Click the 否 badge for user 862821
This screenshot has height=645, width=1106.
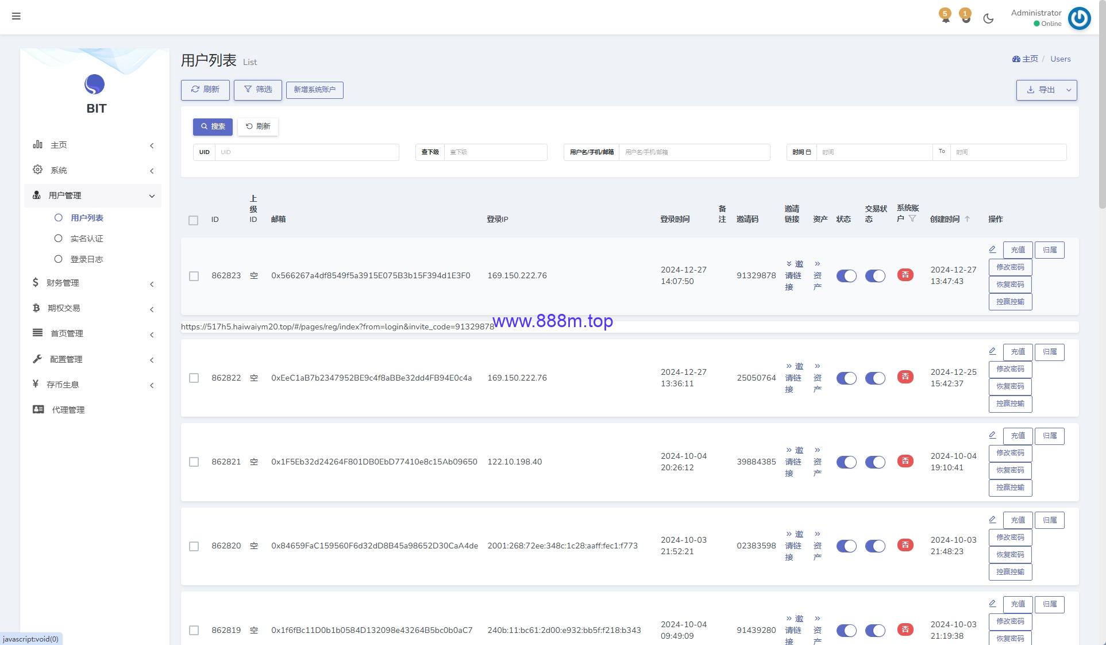905,461
